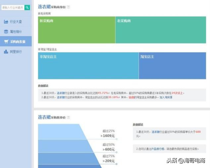Open 属性细分 in the sidebar

click(x=16, y=32)
